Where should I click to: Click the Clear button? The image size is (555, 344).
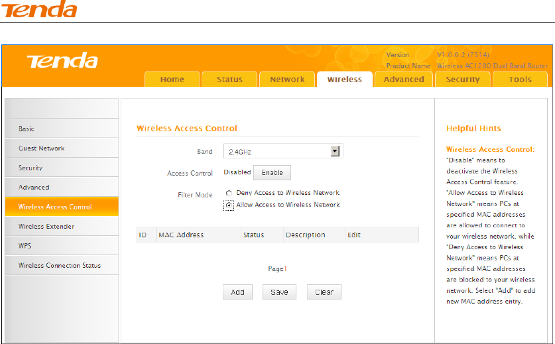point(324,292)
